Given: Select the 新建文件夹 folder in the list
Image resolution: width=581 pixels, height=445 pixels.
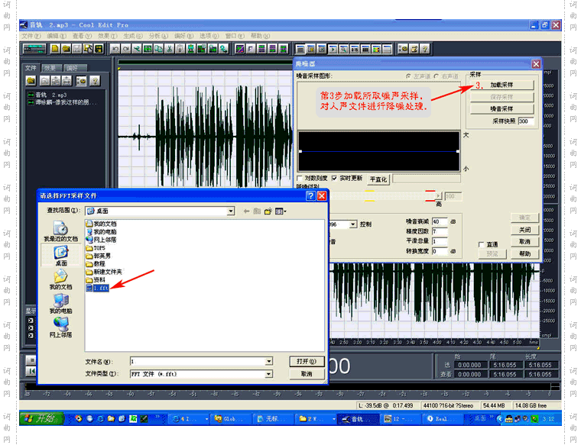Looking at the screenshot, I should point(104,272).
